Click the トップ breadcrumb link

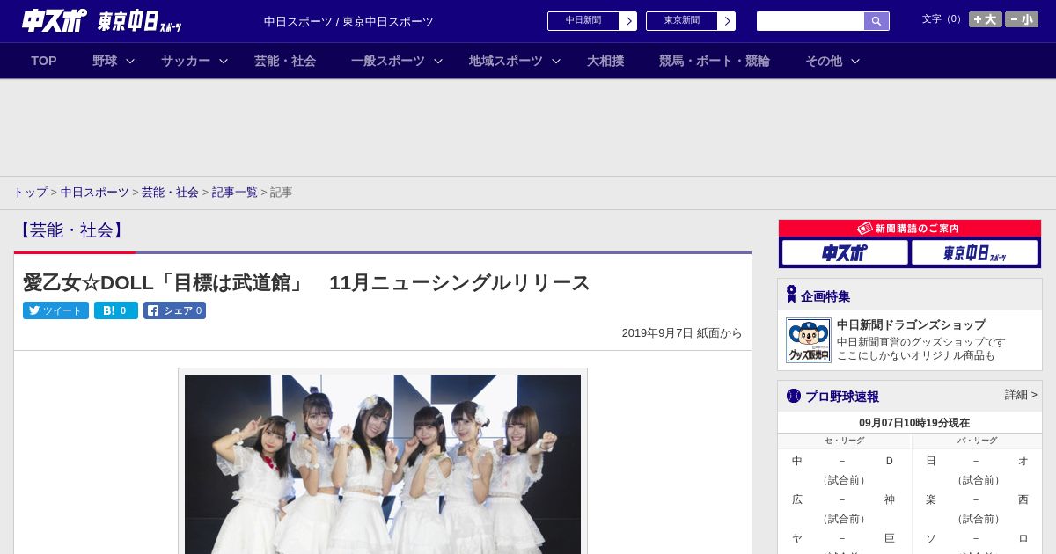(30, 192)
